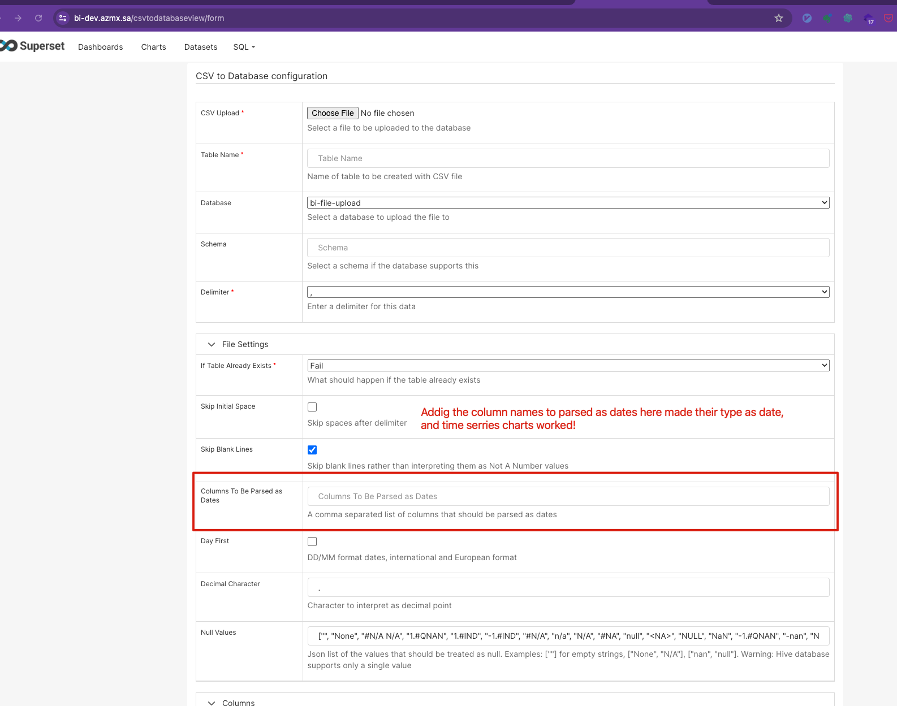Click the Choose File button
This screenshot has height=706, width=897.
tap(333, 113)
